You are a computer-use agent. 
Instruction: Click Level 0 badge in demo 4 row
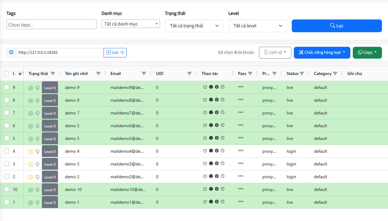click(x=50, y=151)
